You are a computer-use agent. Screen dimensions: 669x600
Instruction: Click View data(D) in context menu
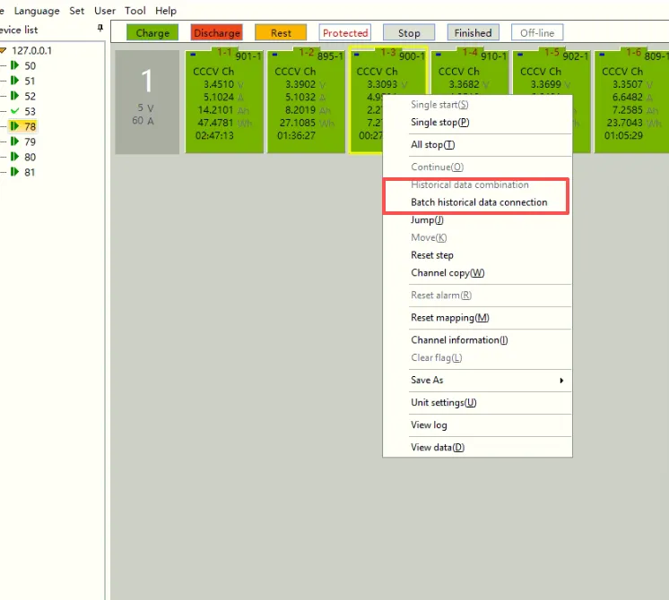477,448
